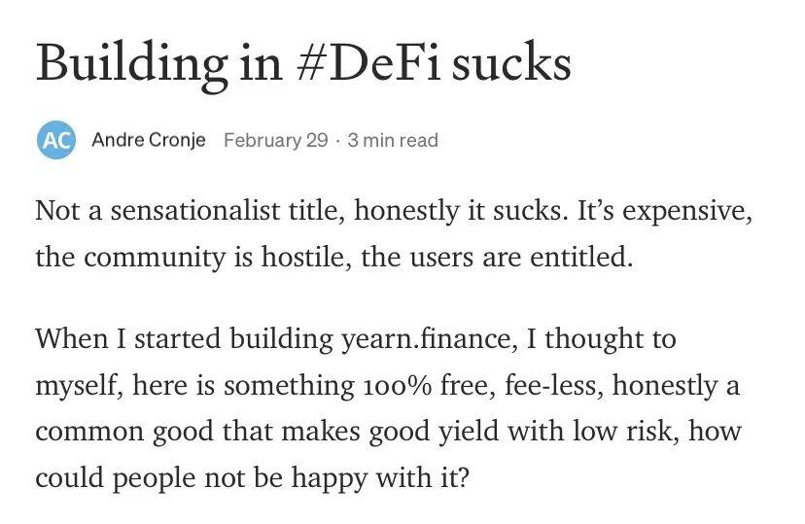Click the blue AC author avatar
The width and height of the screenshot is (805, 524).
54,139
